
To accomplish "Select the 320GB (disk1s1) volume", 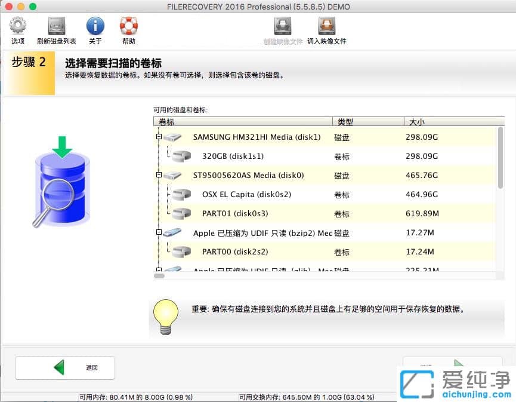I will [233, 156].
